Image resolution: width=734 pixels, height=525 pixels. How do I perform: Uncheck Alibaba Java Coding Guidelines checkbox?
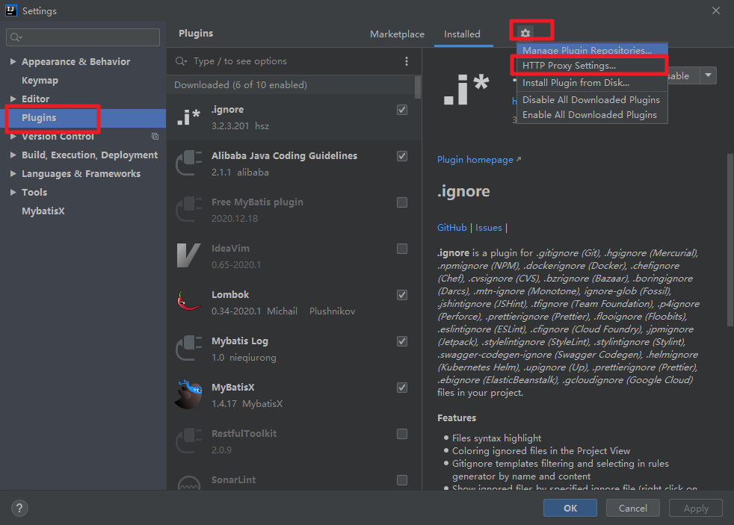pyautogui.click(x=402, y=156)
